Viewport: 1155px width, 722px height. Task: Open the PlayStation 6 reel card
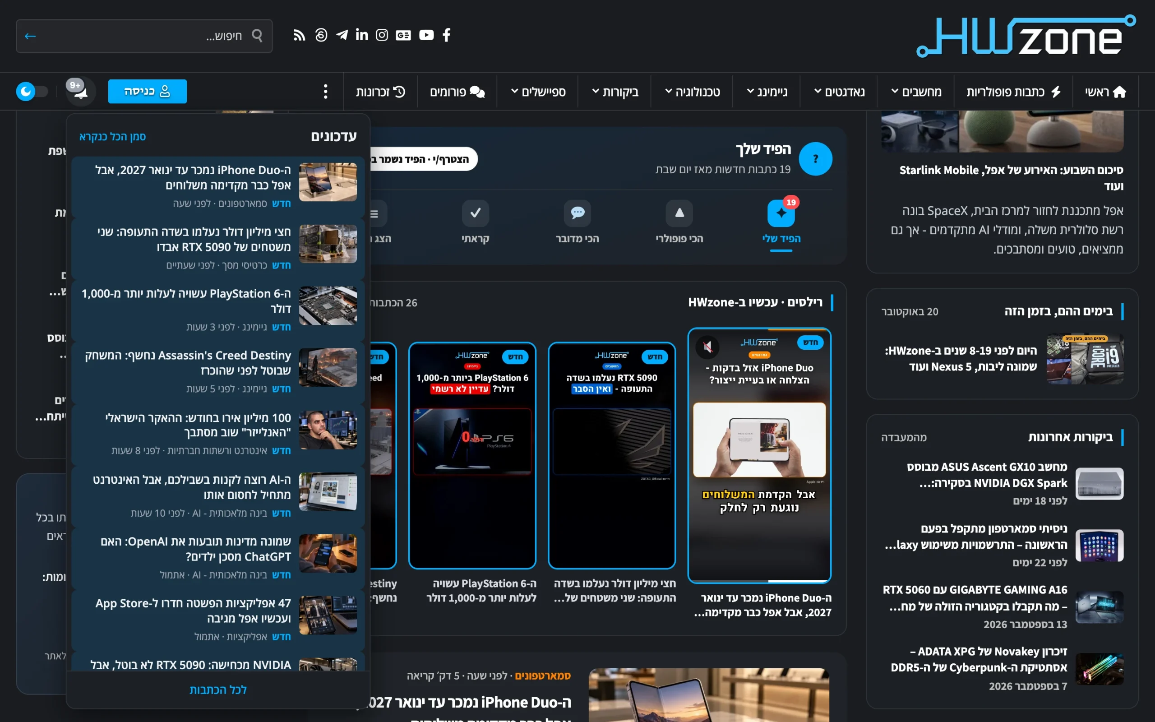(472, 455)
